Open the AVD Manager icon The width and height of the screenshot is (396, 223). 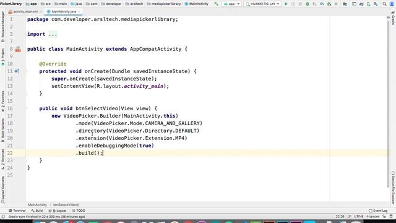tap(369, 4)
